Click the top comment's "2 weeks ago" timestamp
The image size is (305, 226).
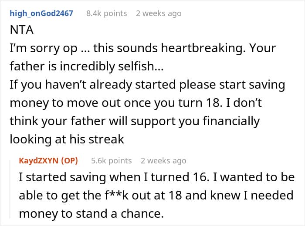(159, 13)
